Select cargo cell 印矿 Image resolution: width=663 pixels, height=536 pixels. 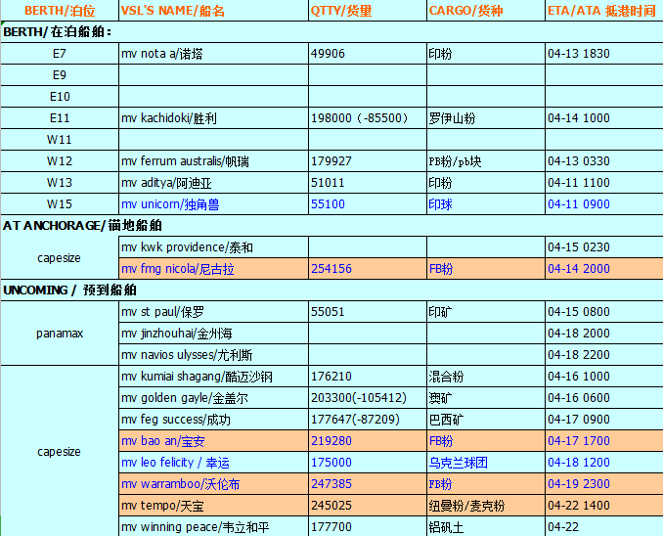(x=486, y=312)
